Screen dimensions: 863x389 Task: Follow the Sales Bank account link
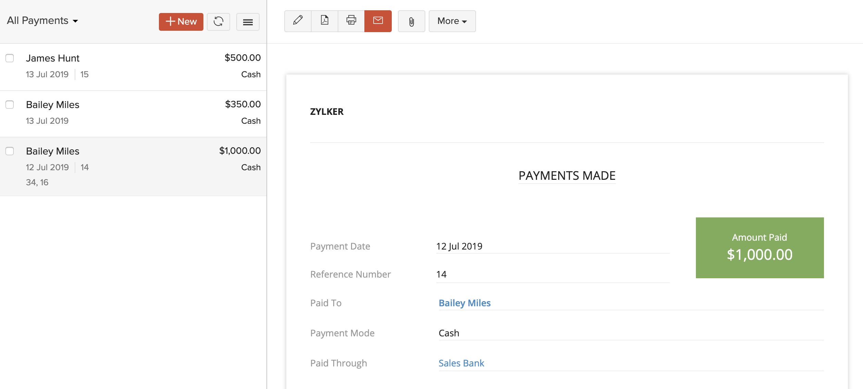(461, 363)
